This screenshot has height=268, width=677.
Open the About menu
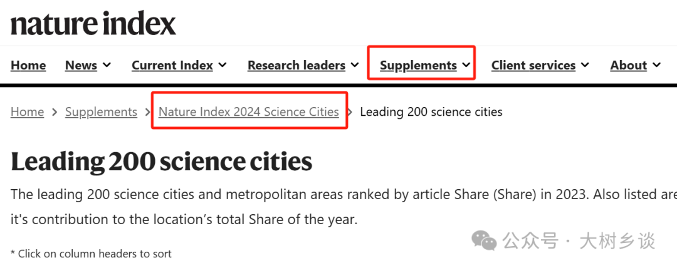pos(628,65)
